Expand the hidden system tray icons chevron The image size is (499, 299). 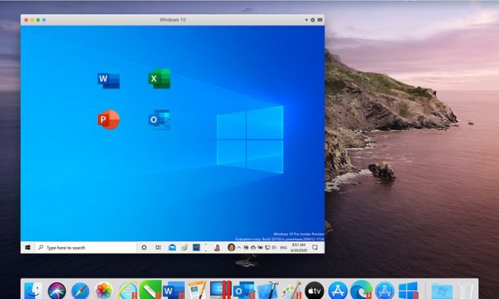239,247
